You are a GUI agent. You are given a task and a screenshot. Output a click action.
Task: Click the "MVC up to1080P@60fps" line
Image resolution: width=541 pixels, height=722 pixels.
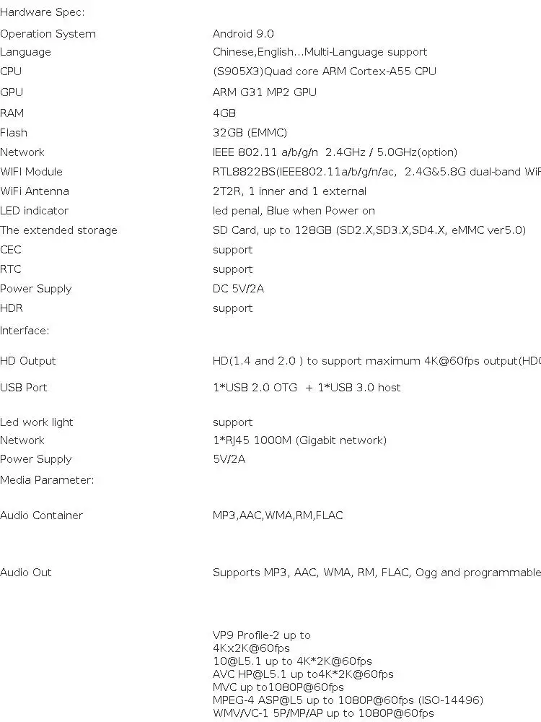pyautogui.click(x=278, y=687)
